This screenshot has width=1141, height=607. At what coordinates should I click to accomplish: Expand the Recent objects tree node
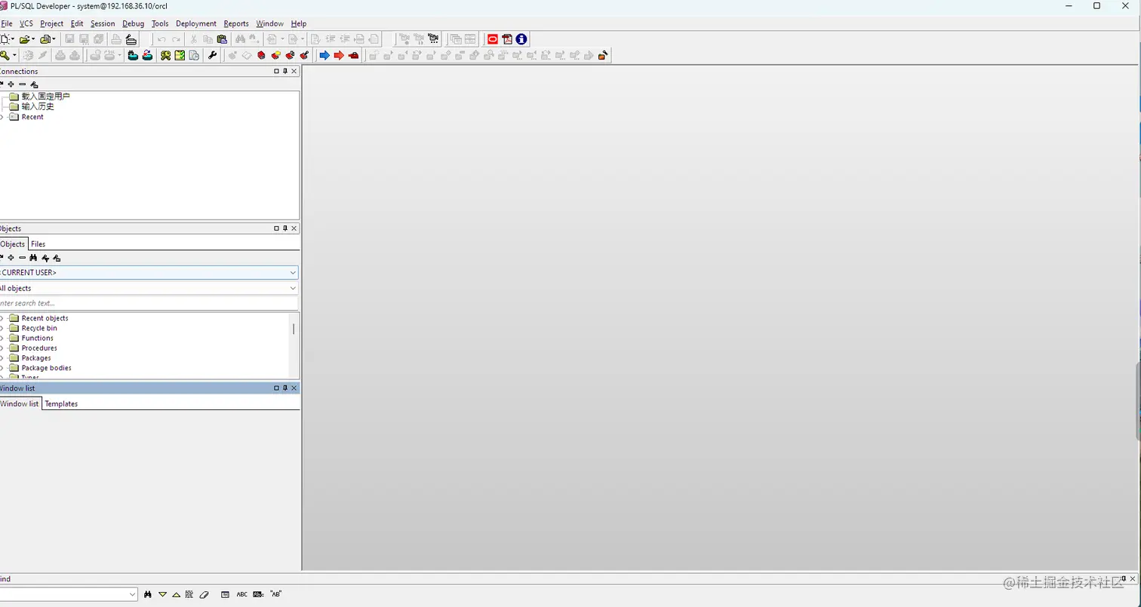[x=2, y=318]
